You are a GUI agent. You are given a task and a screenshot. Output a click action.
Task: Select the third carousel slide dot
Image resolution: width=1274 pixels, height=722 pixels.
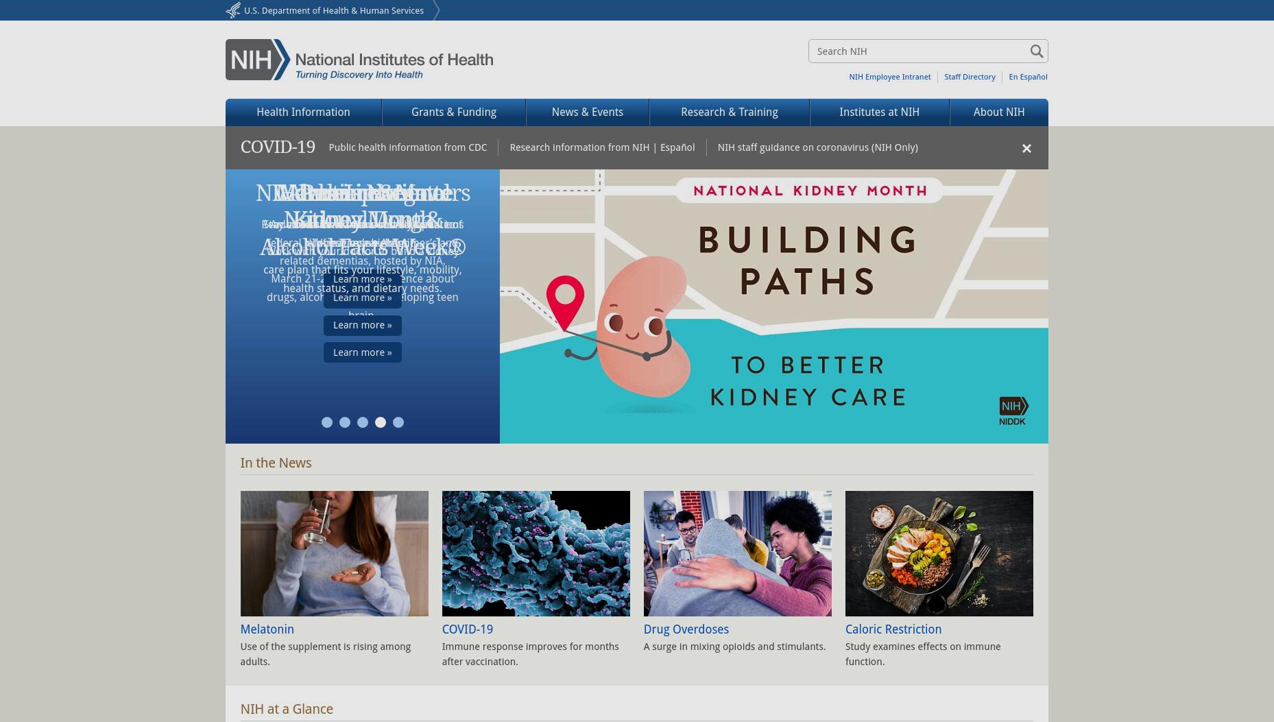[x=363, y=422]
